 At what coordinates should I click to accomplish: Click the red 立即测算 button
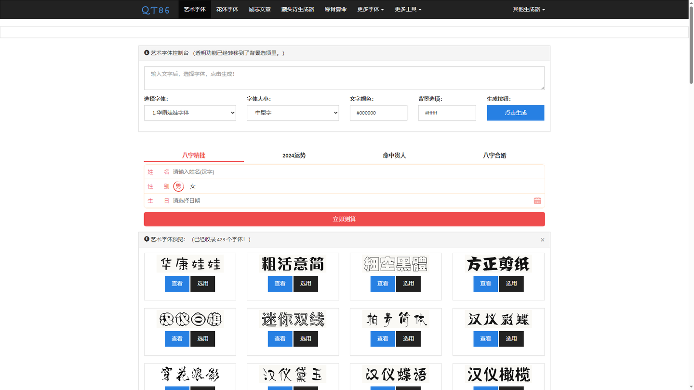pyautogui.click(x=344, y=219)
